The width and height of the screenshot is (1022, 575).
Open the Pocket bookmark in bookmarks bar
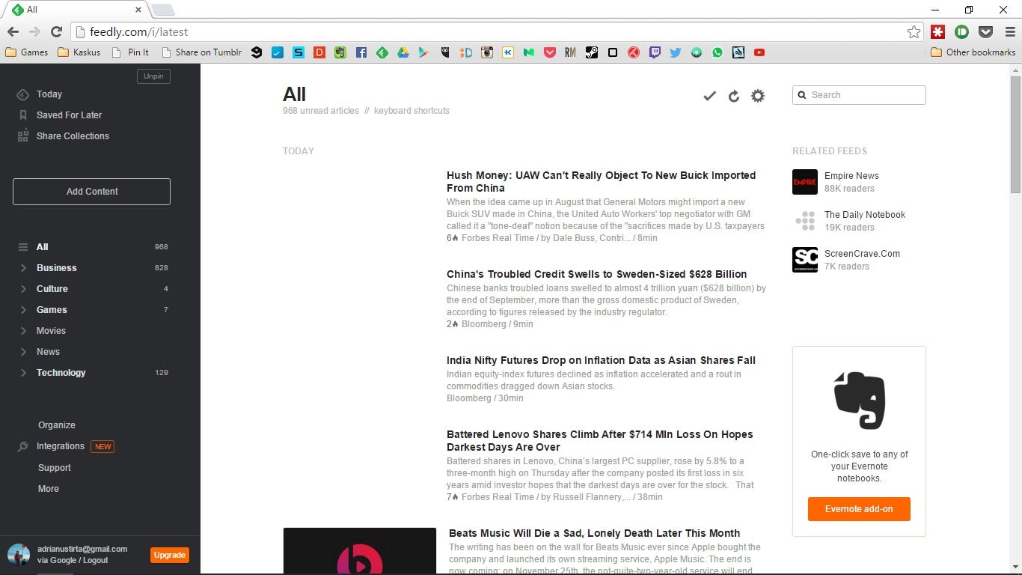(x=550, y=52)
